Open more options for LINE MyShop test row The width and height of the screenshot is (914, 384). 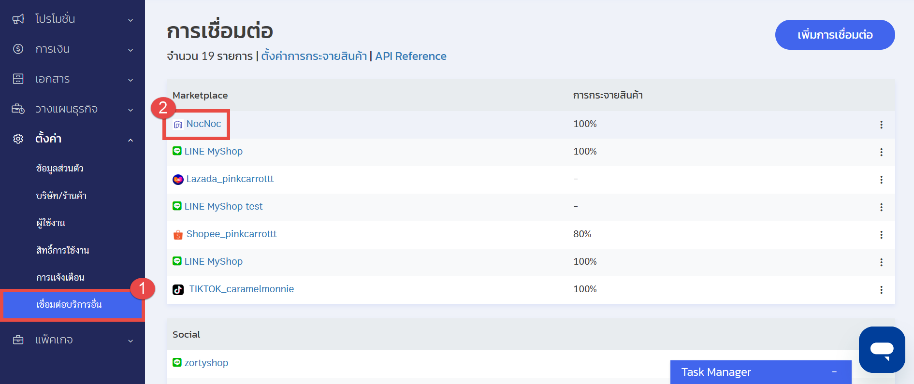[x=881, y=207]
